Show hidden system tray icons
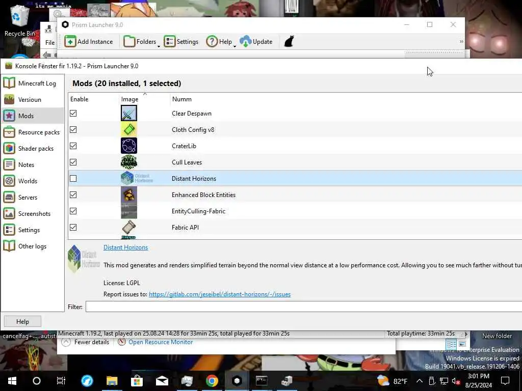 click(x=420, y=381)
